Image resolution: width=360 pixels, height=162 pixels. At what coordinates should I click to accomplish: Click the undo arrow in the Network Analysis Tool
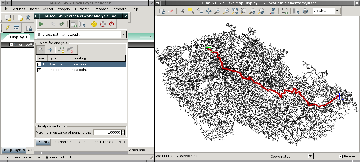coord(53,24)
